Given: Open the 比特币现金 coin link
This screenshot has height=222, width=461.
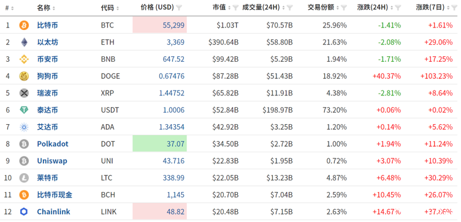Looking at the screenshot, I should (55, 195).
